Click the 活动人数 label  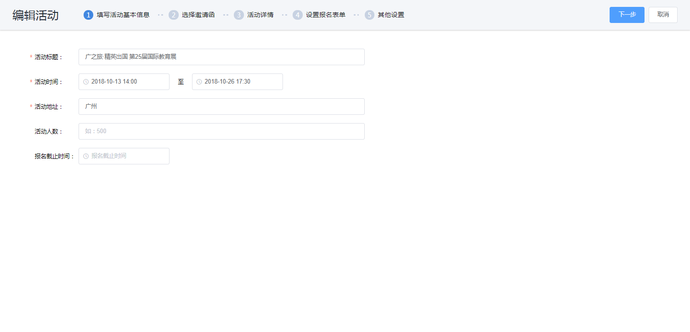[x=49, y=131]
